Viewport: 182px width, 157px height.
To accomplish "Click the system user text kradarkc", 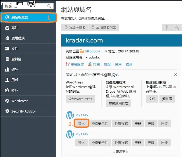I will click(93, 57).
